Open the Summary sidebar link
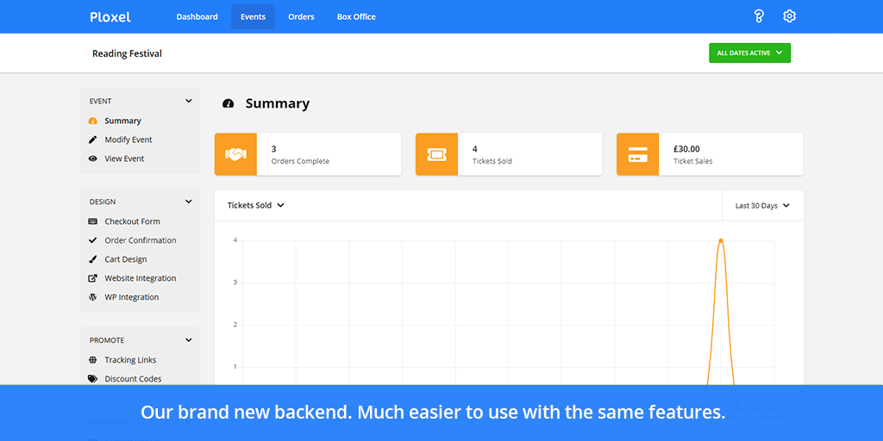883x441 pixels. (x=122, y=121)
